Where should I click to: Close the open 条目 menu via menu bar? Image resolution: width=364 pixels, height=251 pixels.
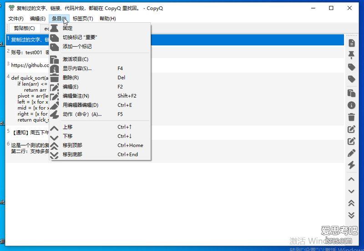coord(59,19)
